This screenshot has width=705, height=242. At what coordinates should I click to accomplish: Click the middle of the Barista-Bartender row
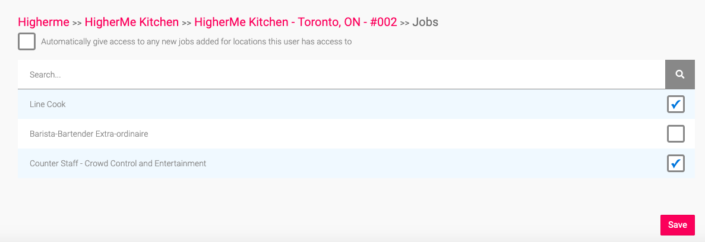(x=356, y=134)
